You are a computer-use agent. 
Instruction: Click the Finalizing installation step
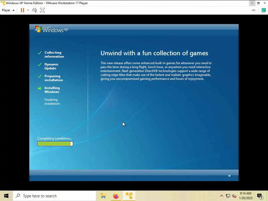click(52, 102)
